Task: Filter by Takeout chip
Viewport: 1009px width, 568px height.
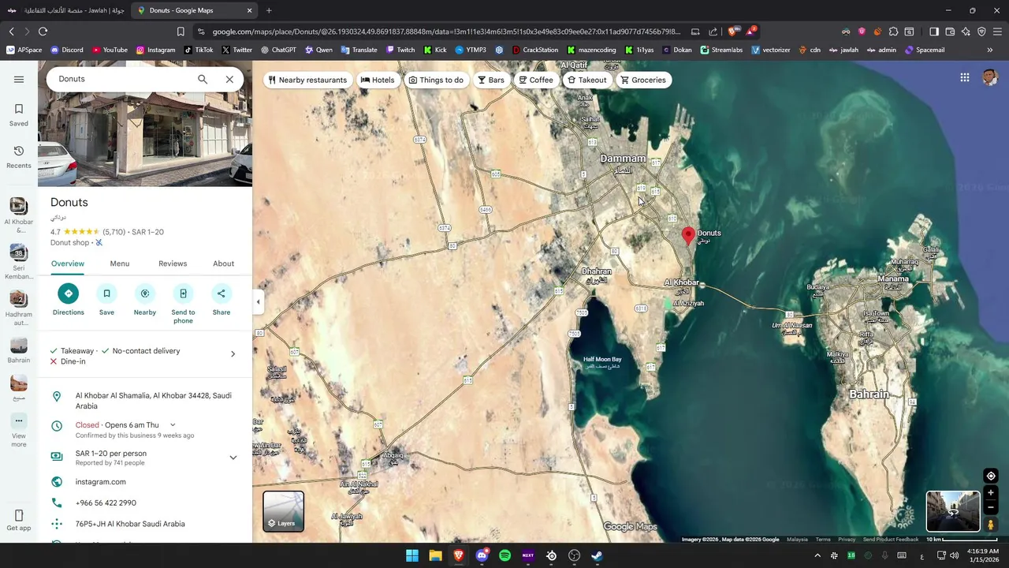Action: [x=587, y=80]
